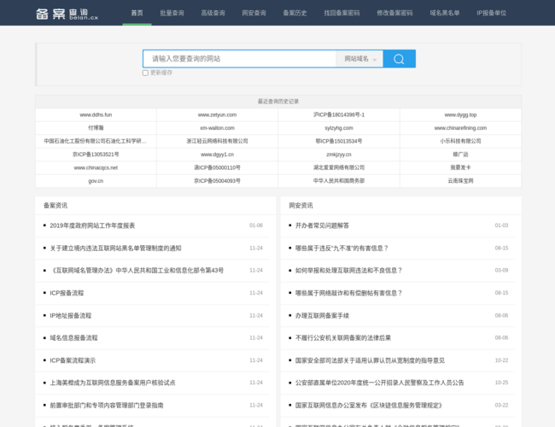Open history record www.chinarefining.com
Image resolution: width=555 pixels, height=427 pixels.
(x=460, y=128)
